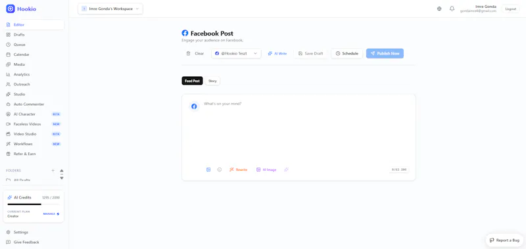
Task: Click the Outreach people icon
Action: [x=9, y=85]
